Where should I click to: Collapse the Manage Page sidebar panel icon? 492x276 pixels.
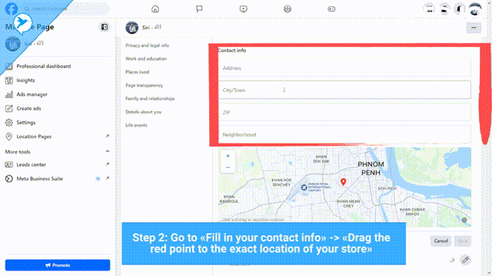[x=105, y=28]
